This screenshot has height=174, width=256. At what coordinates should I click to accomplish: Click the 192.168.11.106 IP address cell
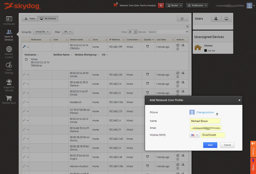point(117,166)
